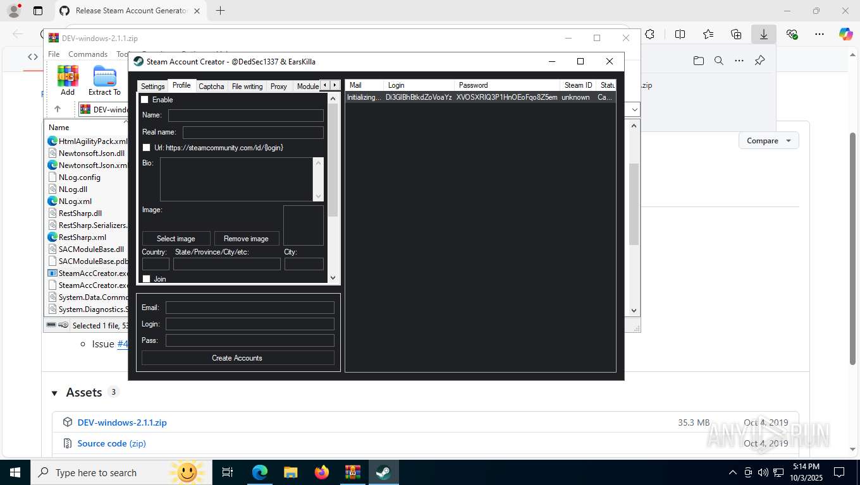Open Edge tab actions menu icon
The width and height of the screenshot is (860, 485).
(x=38, y=11)
